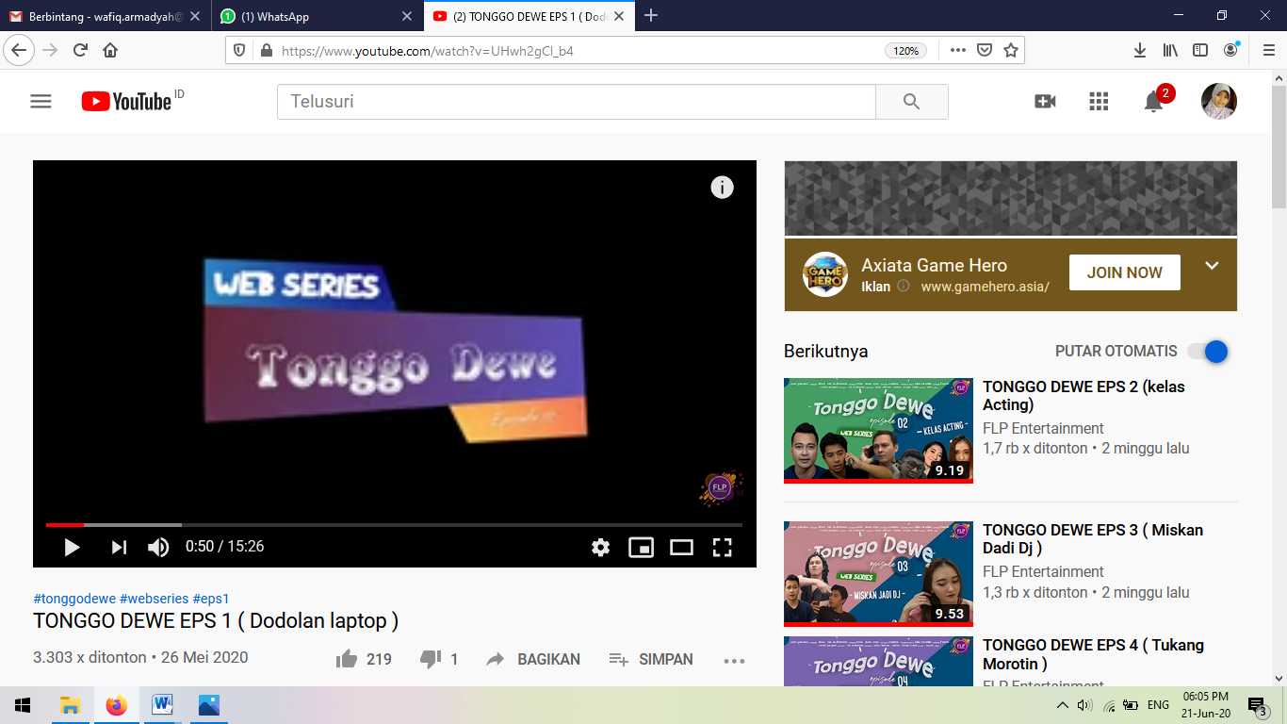Mute the video with the volume icon

click(158, 547)
